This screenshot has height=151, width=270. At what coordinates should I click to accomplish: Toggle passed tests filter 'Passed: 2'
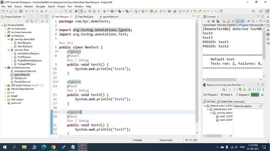tap(212, 95)
